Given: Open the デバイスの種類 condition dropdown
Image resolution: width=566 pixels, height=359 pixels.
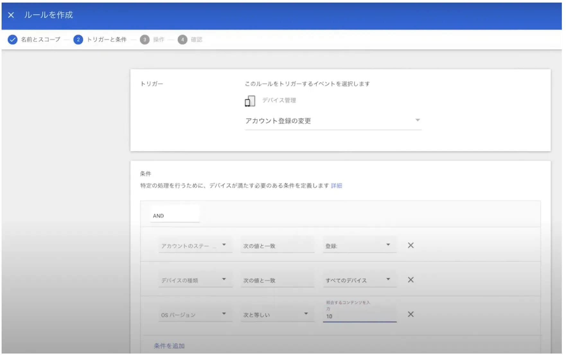Looking at the screenshot, I should point(195,279).
